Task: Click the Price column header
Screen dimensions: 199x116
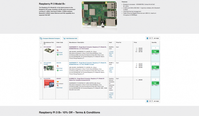Action: [135, 43]
